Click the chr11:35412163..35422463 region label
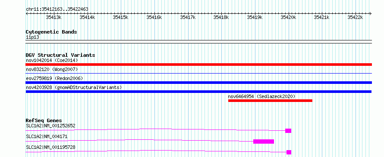This screenshot has height=157, width=384. click(57, 9)
